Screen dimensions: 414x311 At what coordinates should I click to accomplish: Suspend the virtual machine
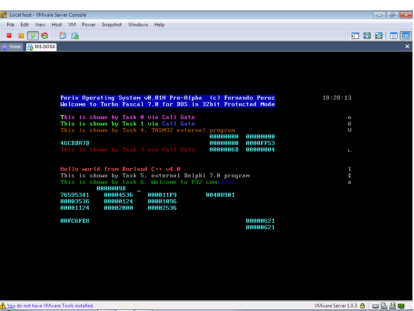[x=21, y=36]
